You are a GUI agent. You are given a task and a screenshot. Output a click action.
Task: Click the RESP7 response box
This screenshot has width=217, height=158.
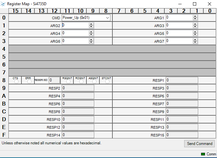182,104
